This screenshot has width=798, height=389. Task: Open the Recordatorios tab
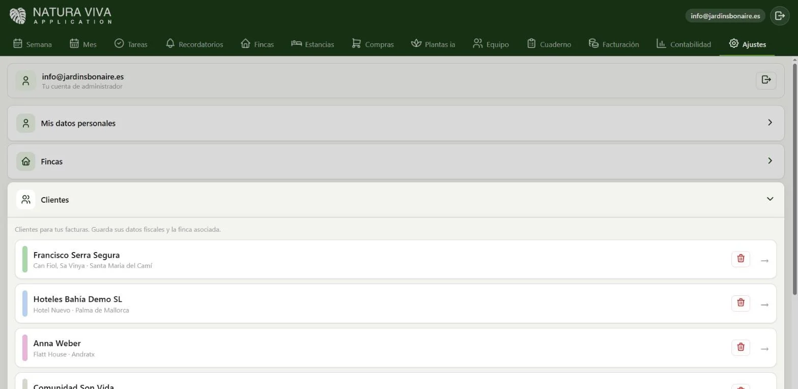pos(194,44)
